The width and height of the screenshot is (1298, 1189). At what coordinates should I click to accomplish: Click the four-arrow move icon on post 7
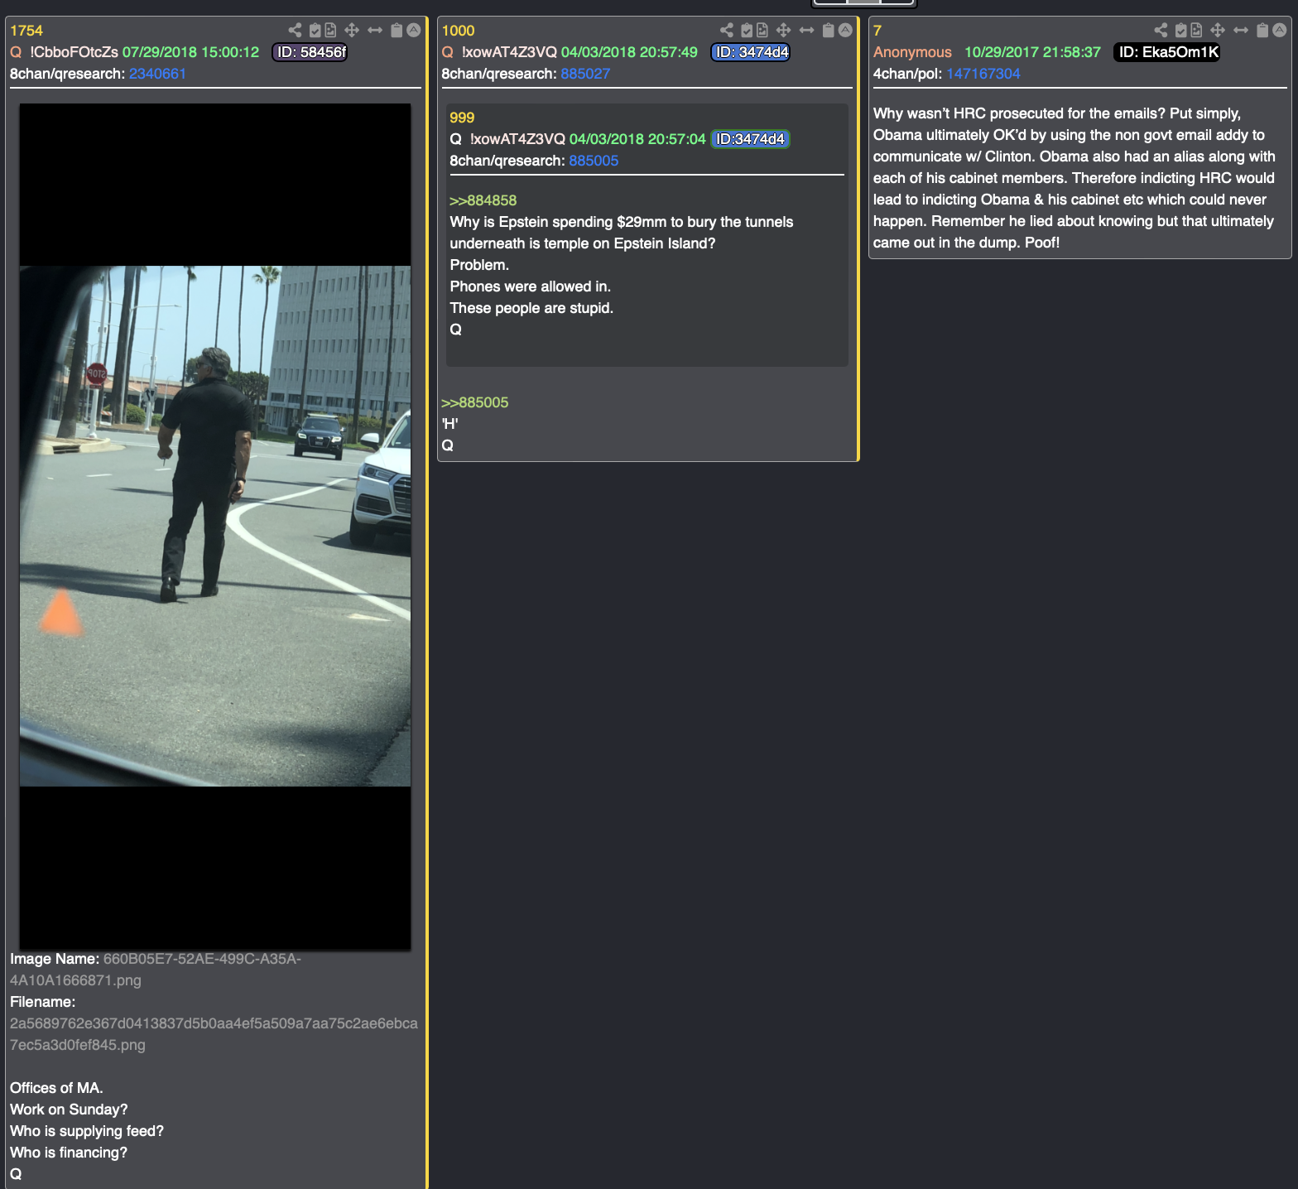coord(1218,30)
